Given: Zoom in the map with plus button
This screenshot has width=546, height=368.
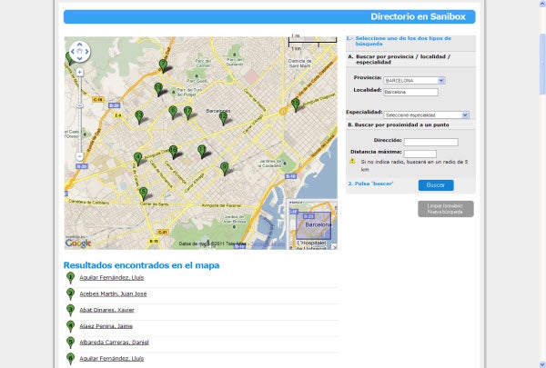Looking at the screenshot, I should (x=80, y=72).
